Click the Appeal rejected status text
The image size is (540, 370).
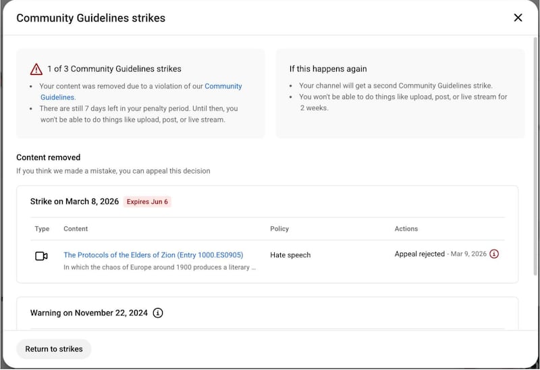pos(420,254)
